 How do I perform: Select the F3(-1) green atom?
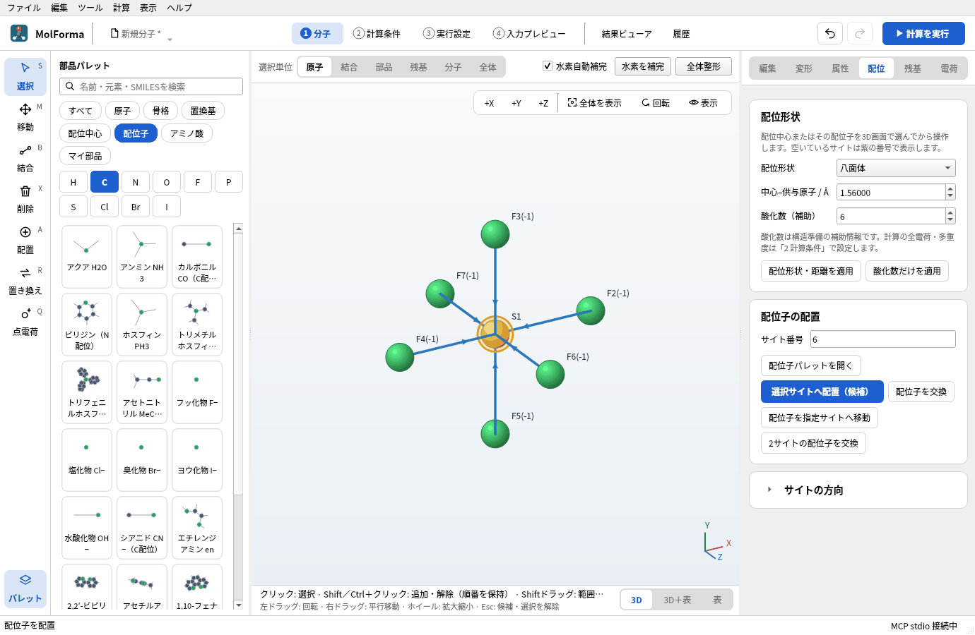495,234
